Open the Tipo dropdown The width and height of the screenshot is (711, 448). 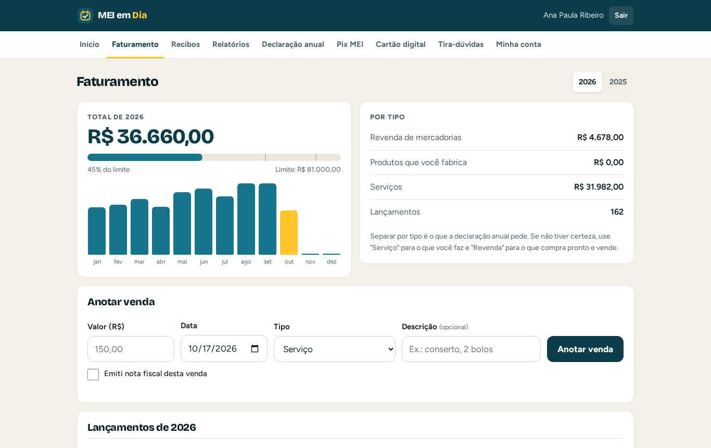pos(335,349)
